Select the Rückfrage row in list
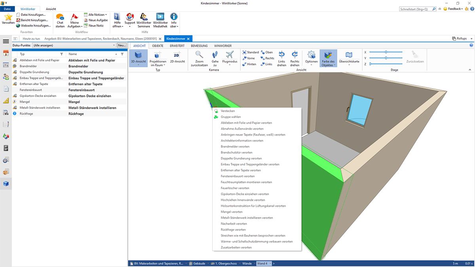 coord(70,114)
